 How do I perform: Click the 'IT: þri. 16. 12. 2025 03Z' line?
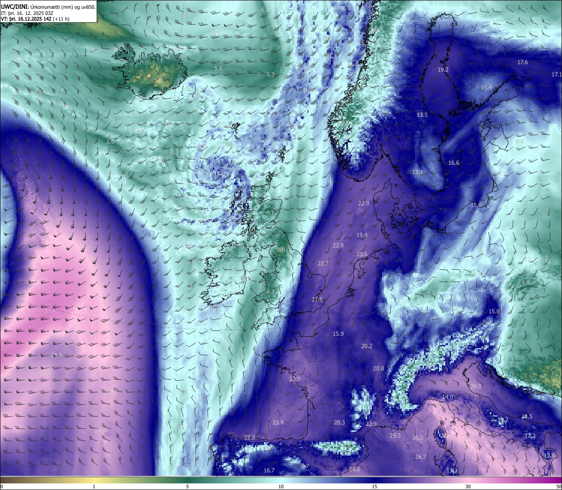click(27, 13)
